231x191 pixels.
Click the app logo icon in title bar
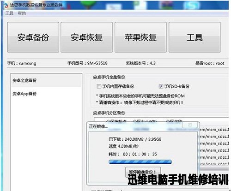6,6
